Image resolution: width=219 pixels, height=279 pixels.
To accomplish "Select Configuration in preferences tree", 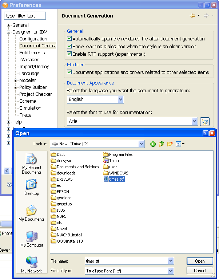I will pos(33,39).
